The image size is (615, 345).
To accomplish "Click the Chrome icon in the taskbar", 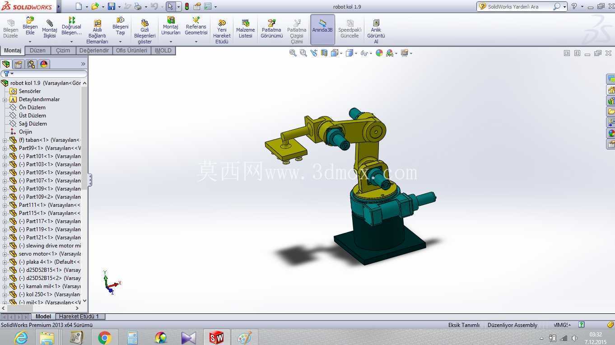I will (105, 337).
